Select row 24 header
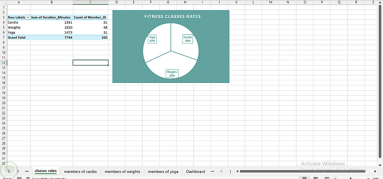383x179 pixels. tap(3, 123)
